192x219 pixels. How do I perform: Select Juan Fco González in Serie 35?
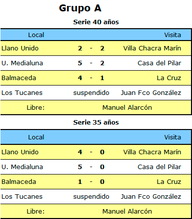tap(151, 197)
